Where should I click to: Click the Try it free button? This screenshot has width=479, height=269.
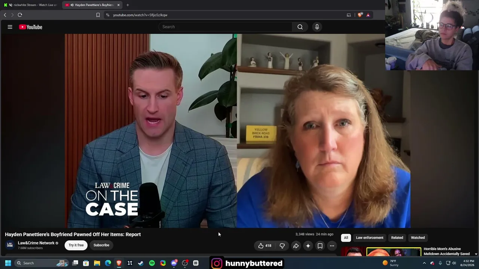(x=76, y=245)
